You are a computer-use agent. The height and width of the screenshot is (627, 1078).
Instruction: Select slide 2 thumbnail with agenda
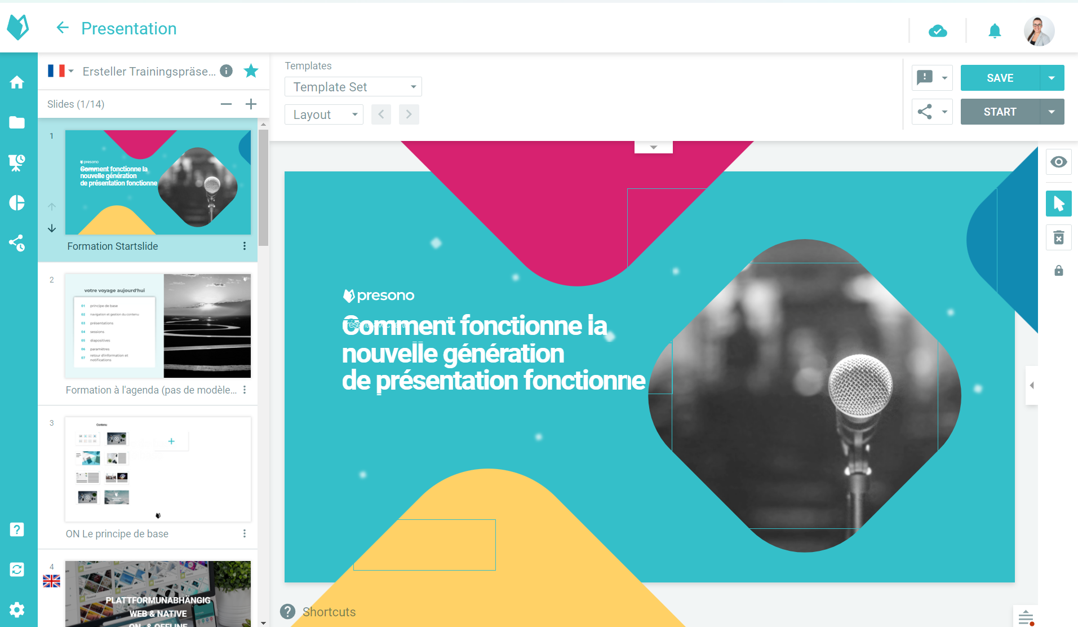tap(158, 326)
